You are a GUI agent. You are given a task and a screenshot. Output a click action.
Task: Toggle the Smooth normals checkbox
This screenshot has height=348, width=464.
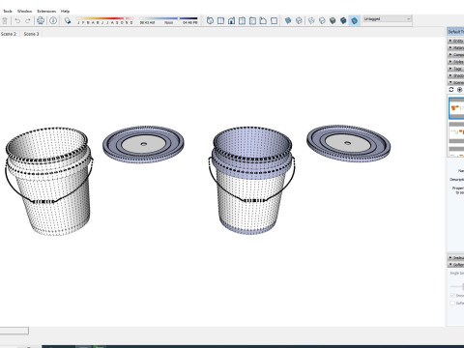pyautogui.click(x=452, y=296)
